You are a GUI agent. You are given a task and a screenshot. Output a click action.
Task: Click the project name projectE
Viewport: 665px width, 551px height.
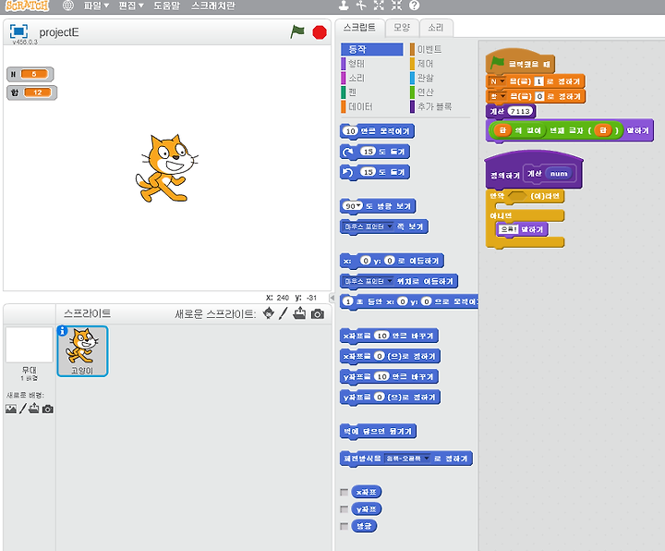tap(59, 32)
